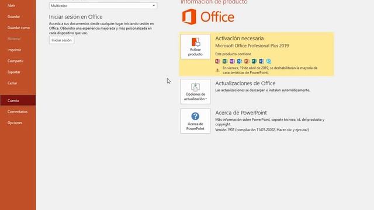Image resolution: width=374 pixels, height=210 pixels.
Task: Click the blue Word icon in product contents
Action: 261,61
